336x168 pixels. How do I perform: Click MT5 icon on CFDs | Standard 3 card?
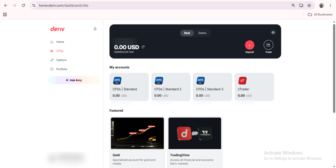200,81
